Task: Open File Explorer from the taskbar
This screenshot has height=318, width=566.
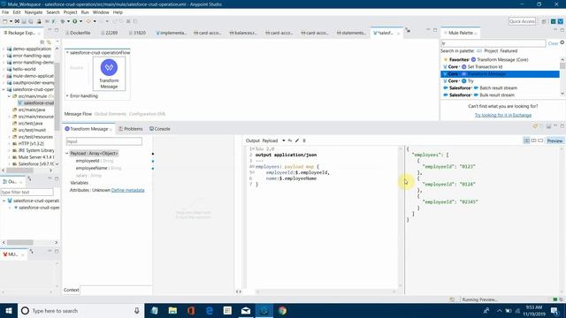Action: (x=173, y=310)
